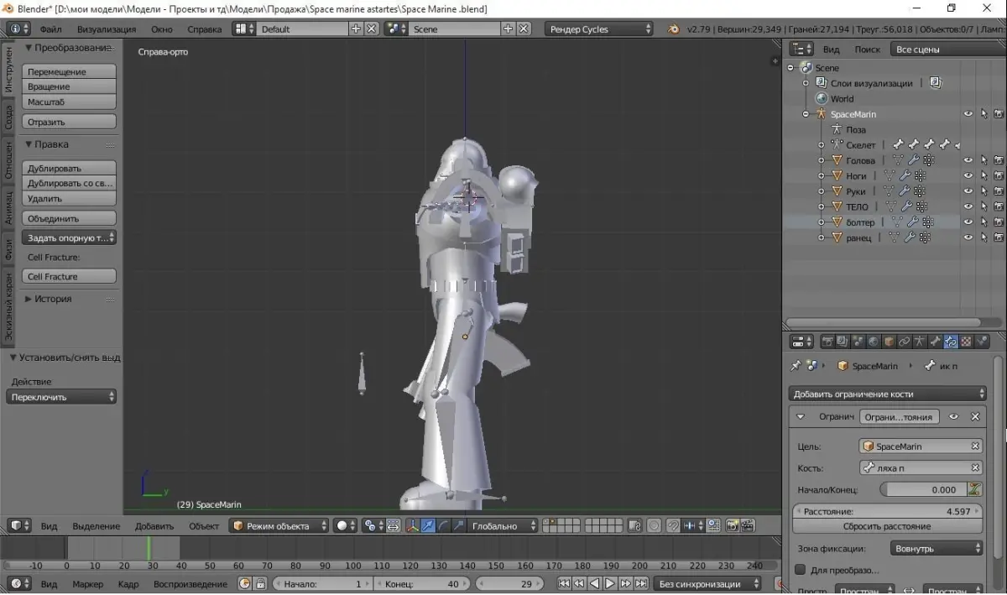Open the Bone Constraints properties tab
The width and height of the screenshot is (1007, 595).
(951, 342)
